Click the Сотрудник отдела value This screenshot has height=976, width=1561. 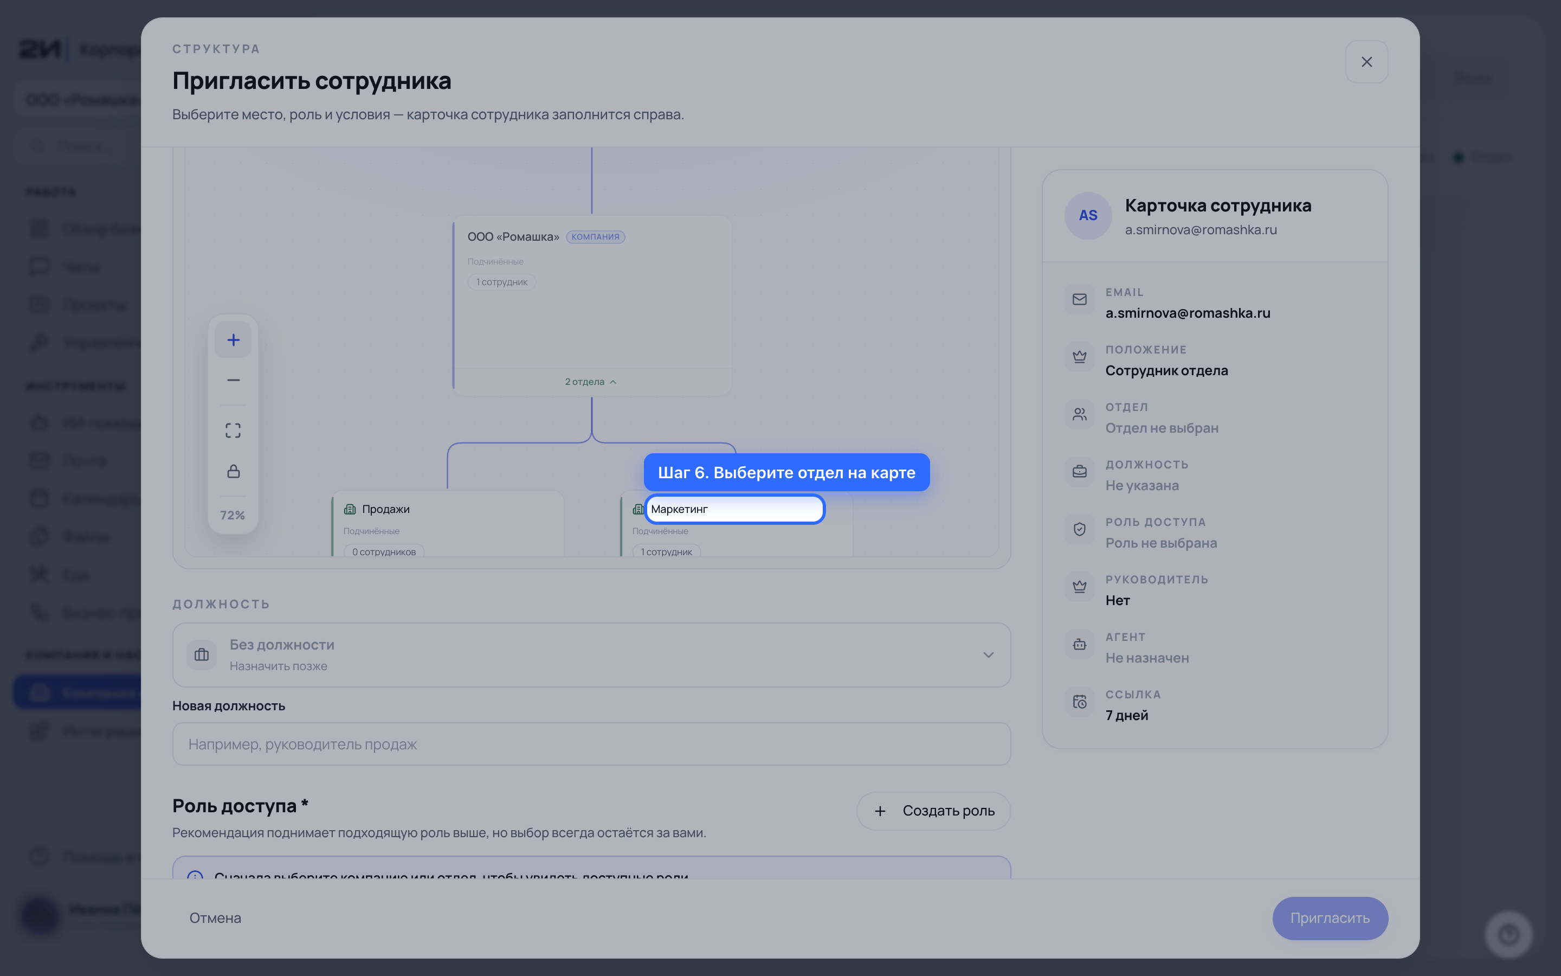point(1166,370)
